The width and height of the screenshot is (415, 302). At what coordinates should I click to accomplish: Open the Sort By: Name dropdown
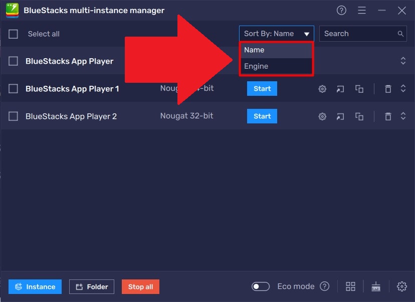click(277, 34)
